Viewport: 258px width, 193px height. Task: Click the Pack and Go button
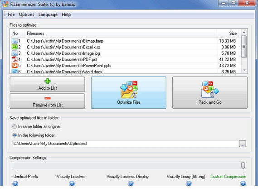click(x=210, y=92)
